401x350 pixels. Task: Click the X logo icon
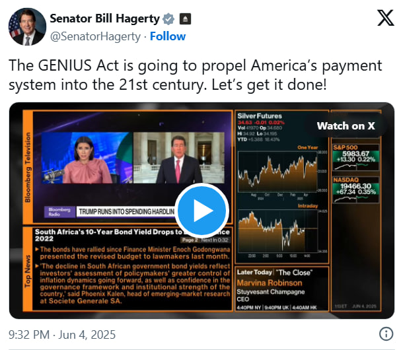coord(385,18)
